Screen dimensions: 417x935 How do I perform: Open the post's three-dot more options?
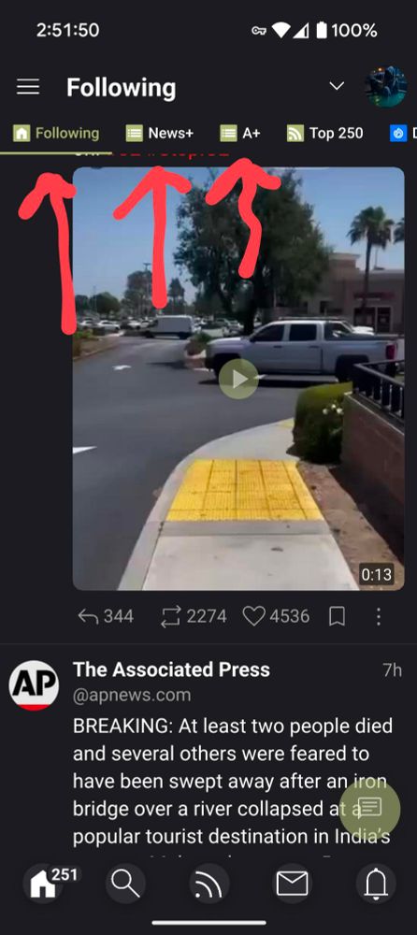(379, 616)
